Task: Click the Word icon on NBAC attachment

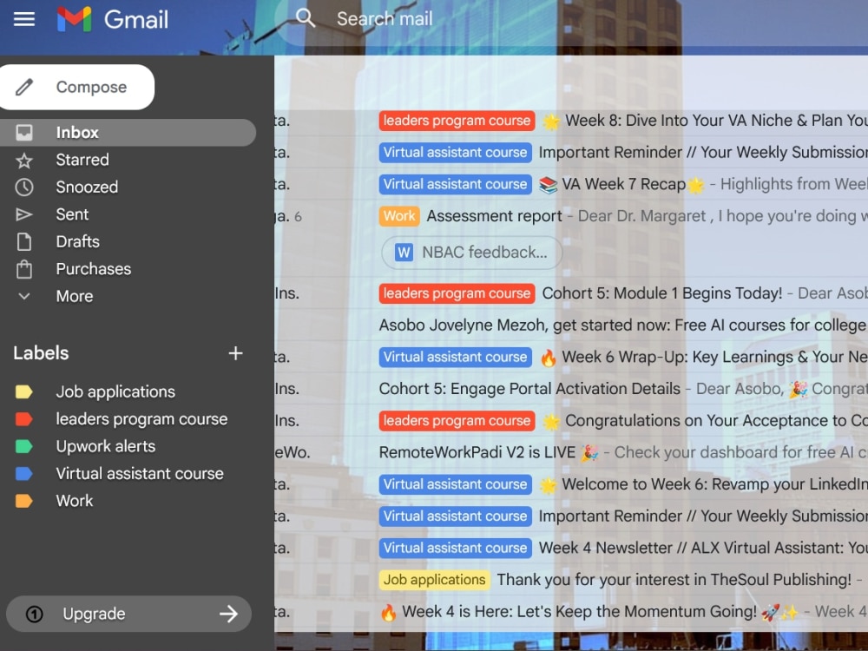Action: click(404, 253)
